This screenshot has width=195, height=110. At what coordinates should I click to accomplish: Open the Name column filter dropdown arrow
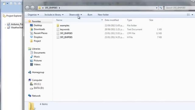point(102,20)
